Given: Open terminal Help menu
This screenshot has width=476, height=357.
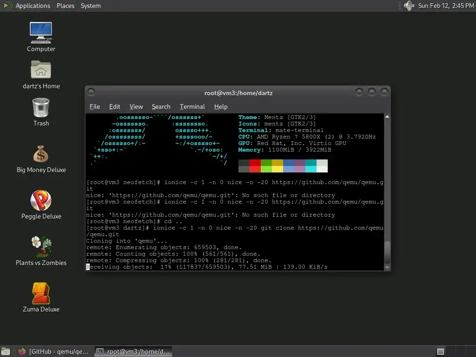Looking at the screenshot, I should [221, 106].
